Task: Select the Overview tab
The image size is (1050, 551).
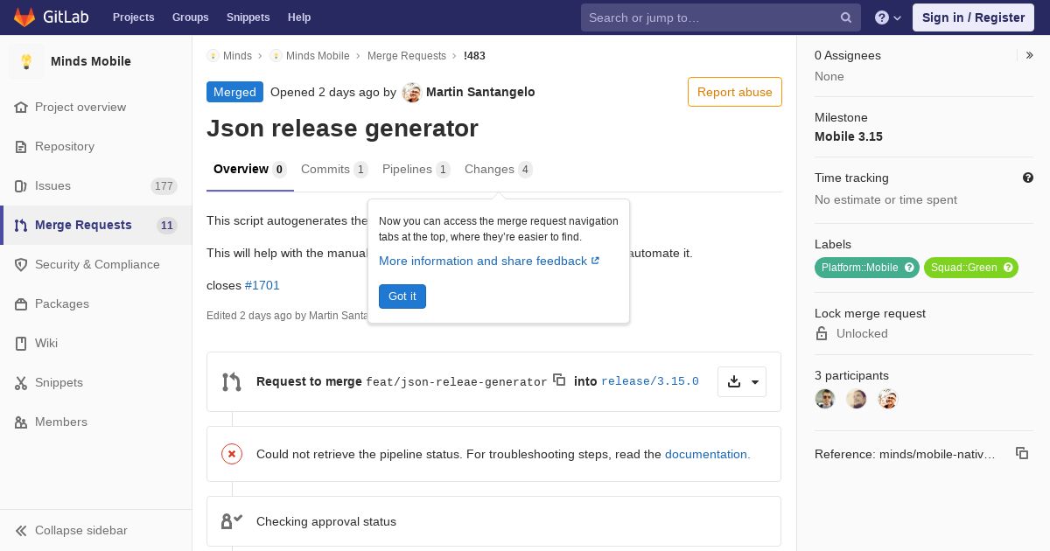Action: pyautogui.click(x=250, y=170)
